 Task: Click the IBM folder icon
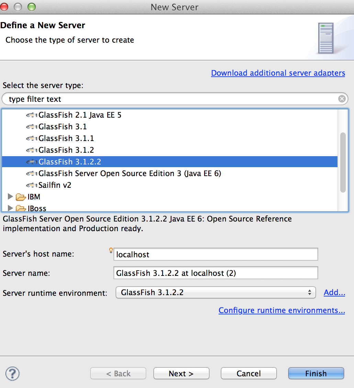coord(21,197)
